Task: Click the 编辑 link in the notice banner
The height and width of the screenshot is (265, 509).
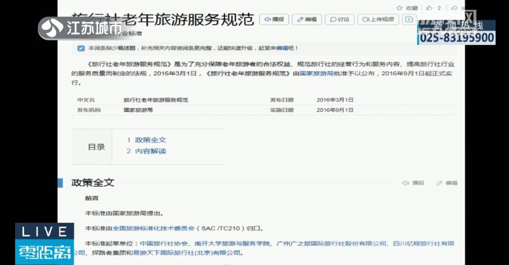Action: pyautogui.click(x=281, y=48)
